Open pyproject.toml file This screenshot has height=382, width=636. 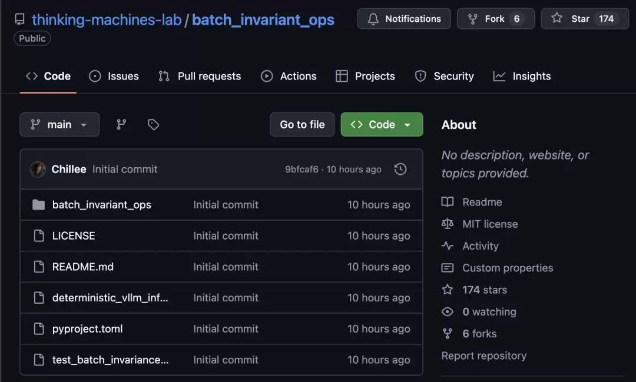pyautogui.click(x=88, y=329)
